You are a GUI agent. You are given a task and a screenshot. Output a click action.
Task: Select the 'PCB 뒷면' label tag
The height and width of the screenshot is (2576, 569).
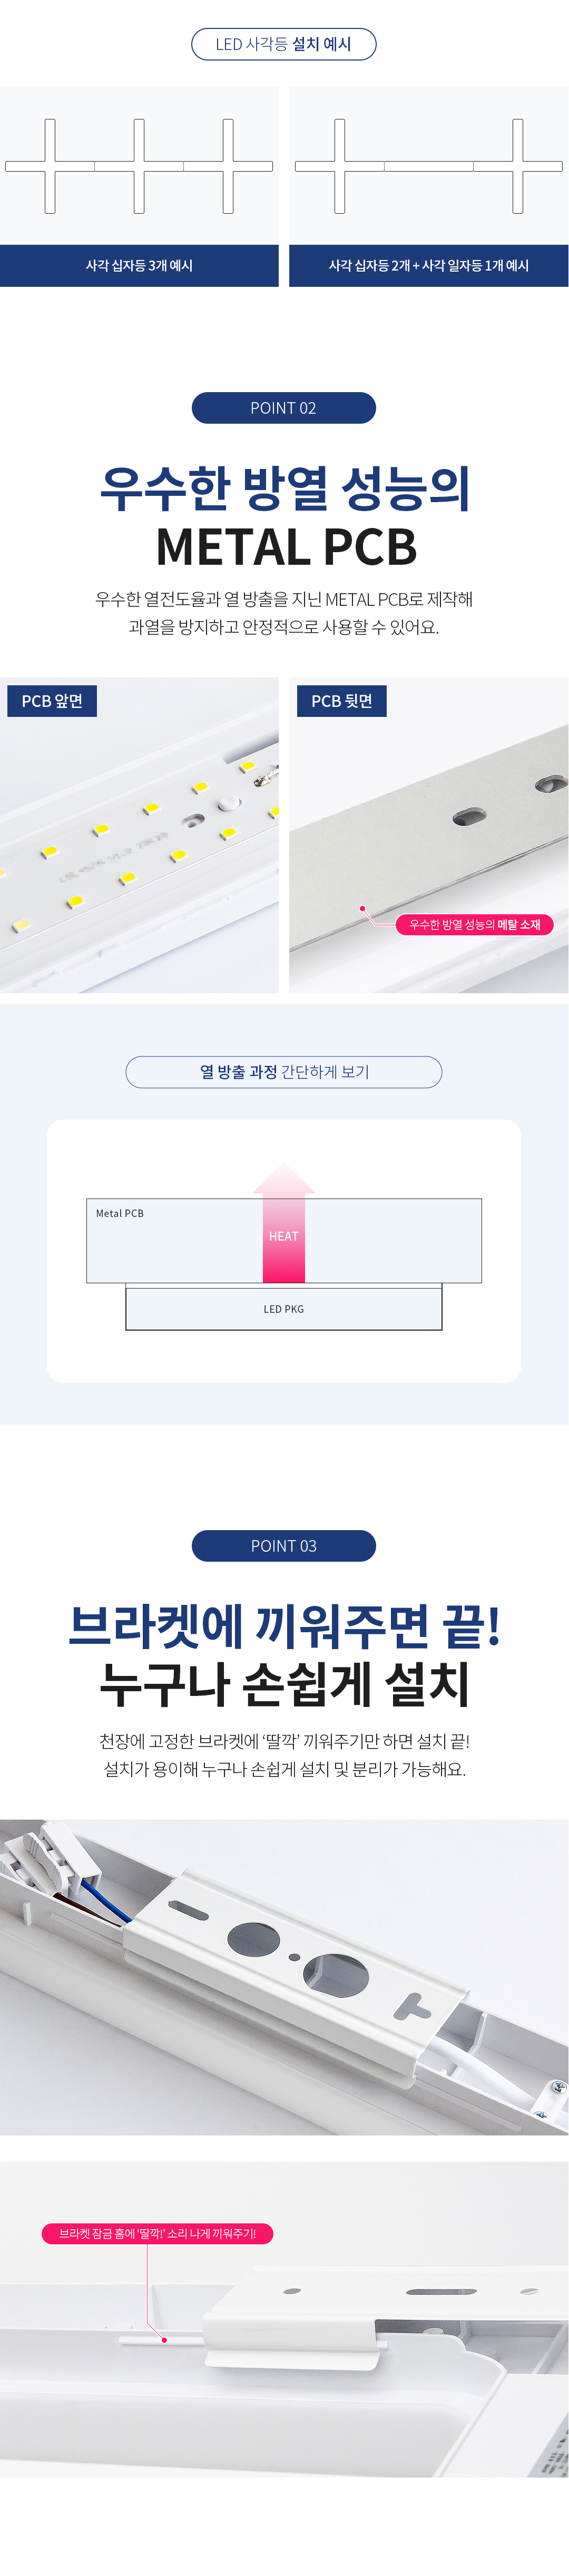tap(341, 701)
